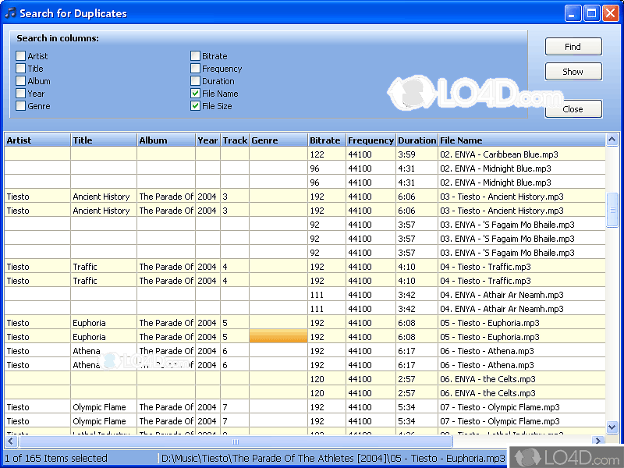This screenshot has width=624, height=468.
Task: Enable the Duration search column checkbox
Action: [196, 81]
